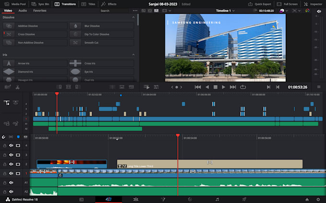This screenshot has height=203, width=326.
Task: Click the 01:00:53:26 timecode field
Action: pos(298,87)
